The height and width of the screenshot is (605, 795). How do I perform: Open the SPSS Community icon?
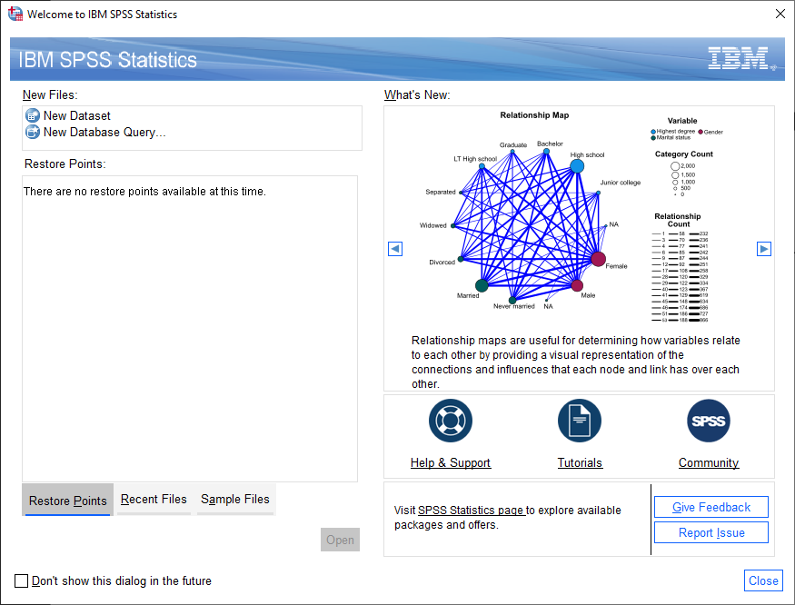709,421
